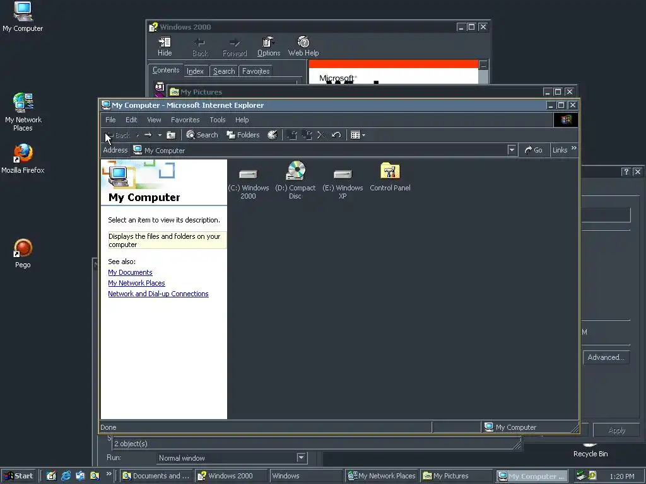Click the Delete X toolbar icon
The width and height of the screenshot is (646, 484).
click(x=321, y=135)
